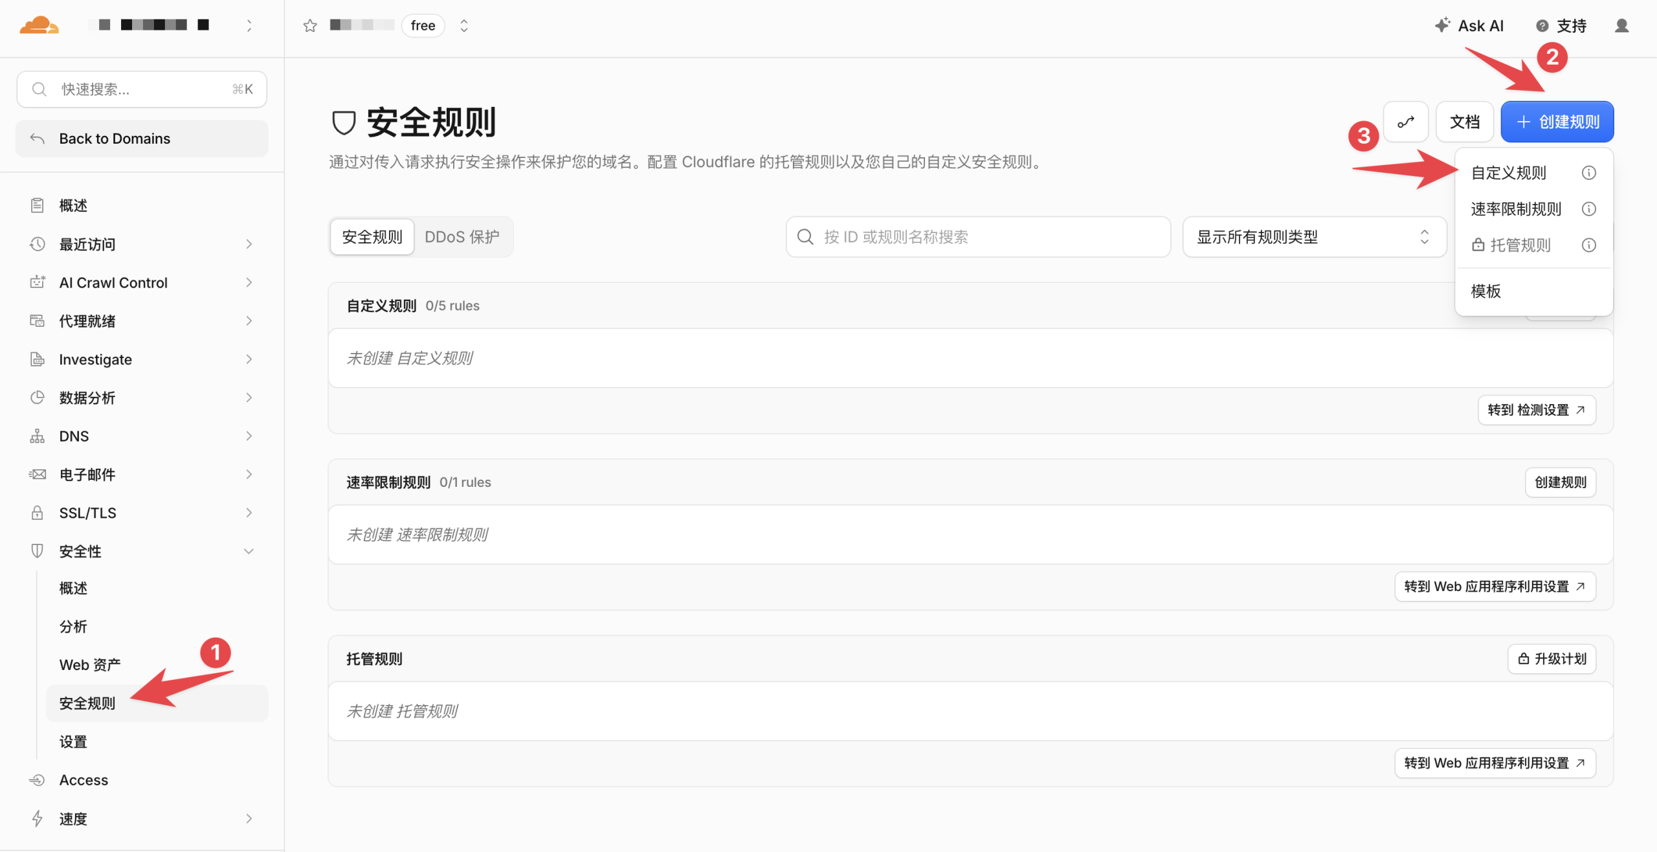Expand 最近访问 submenu chevron
1657x852 pixels.
249,244
